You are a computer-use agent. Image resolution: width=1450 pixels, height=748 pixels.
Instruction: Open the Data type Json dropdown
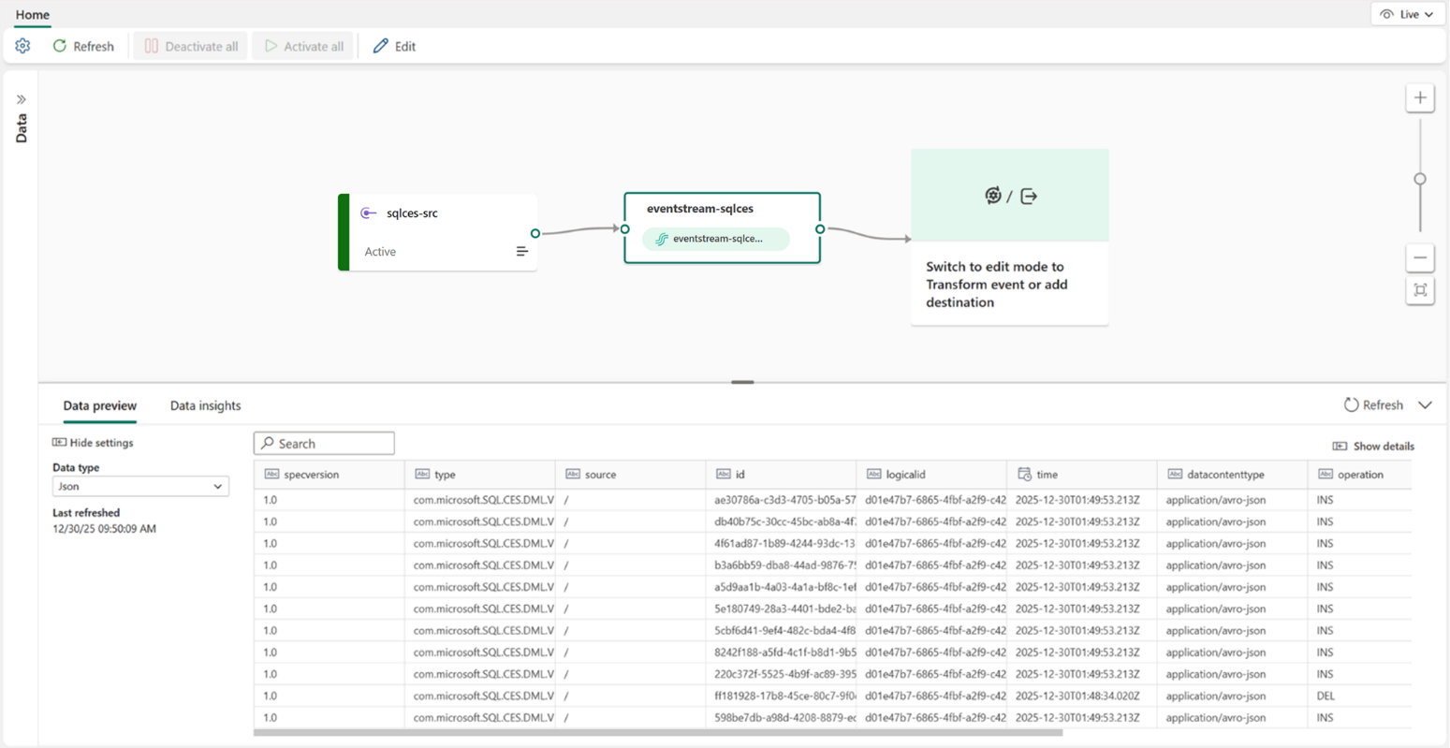140,487
